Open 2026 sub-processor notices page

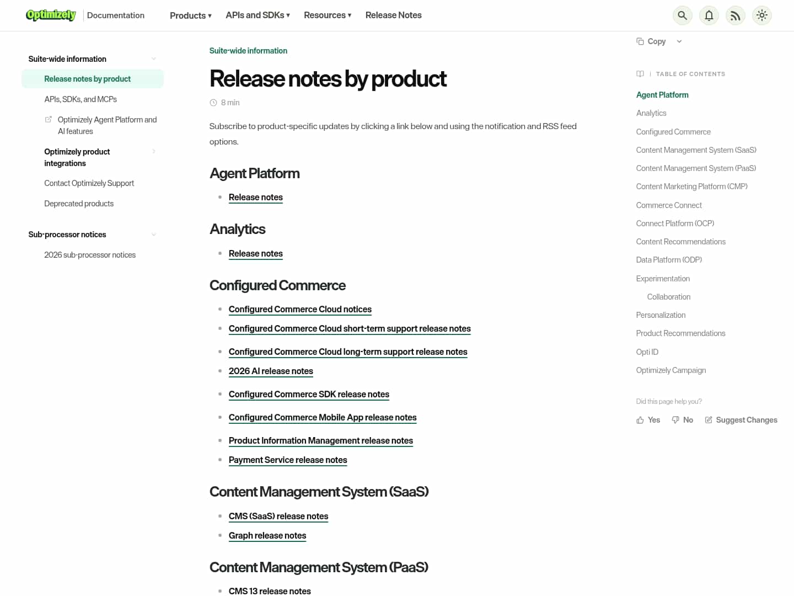[x=90, y=255]
